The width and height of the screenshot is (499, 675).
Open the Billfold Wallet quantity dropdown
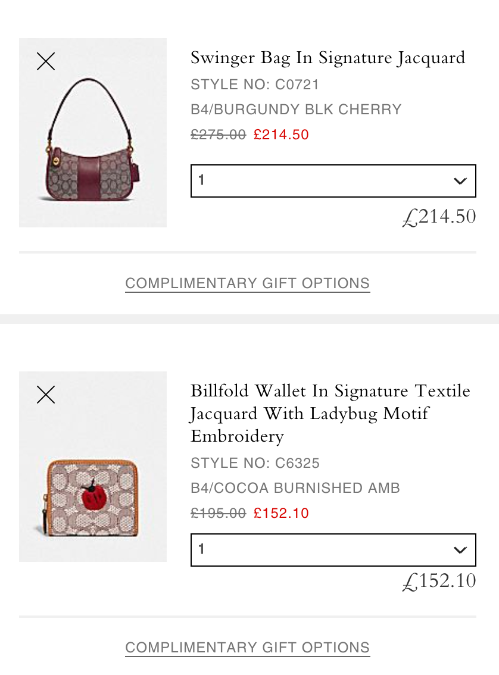tap(333, 550)
